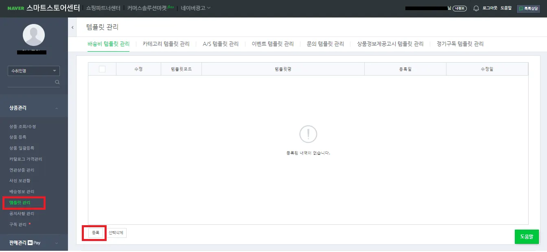Image resolution: width=547 pixels, height=252 pixels.
Task: Switch to 상품정보제공고시 템플릿 관리 tab
Action: (x=390, y=44)
